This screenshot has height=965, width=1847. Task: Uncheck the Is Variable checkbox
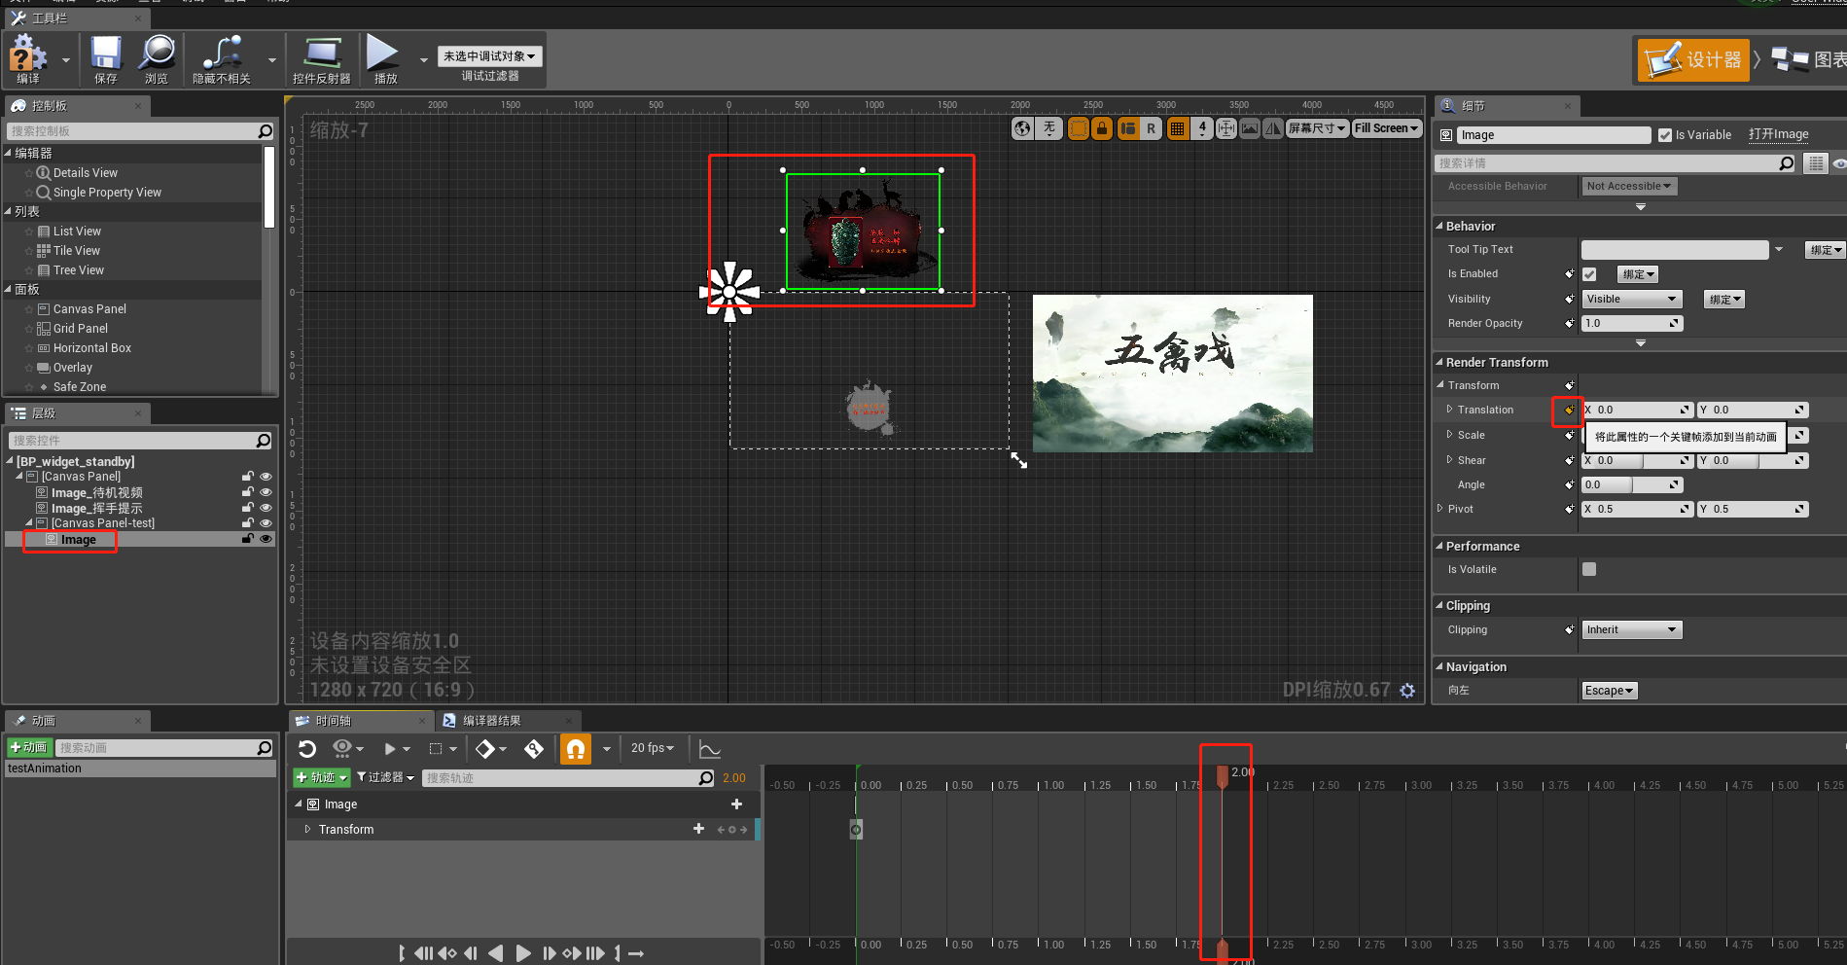[1666, 134]
